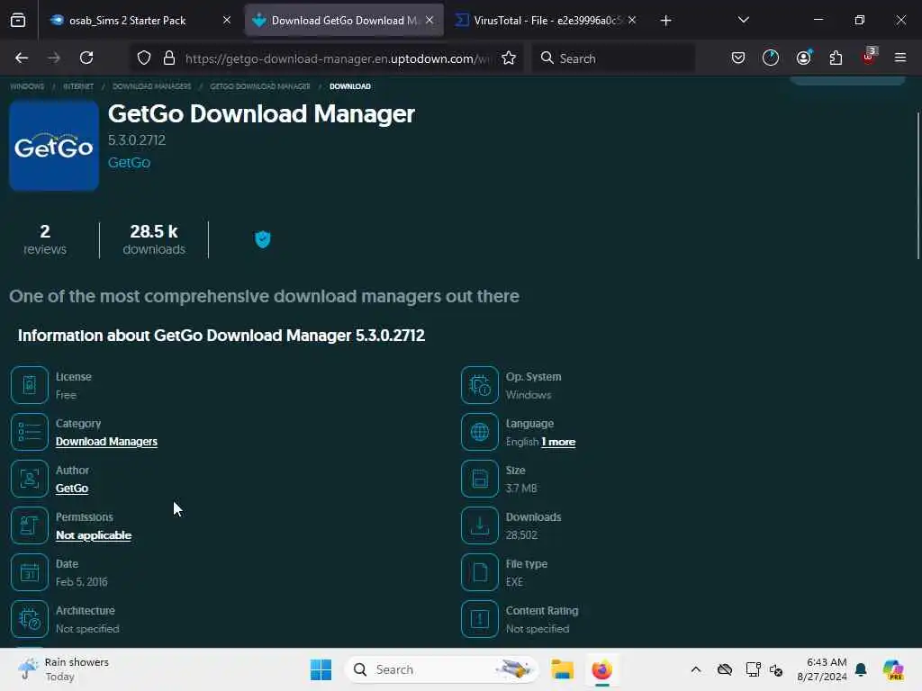Click the Feb 5, 2016 date value
Screen dimensions: 922x691
tap(81, 582)
